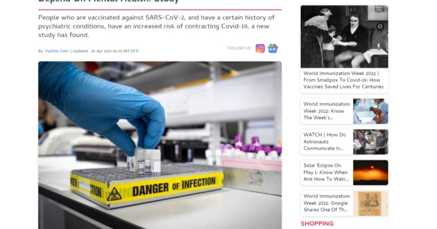The width and height of the screenshot is (437, 229).
Task: Select the astronauts photo thumbnail
Action: coord(370,142)
